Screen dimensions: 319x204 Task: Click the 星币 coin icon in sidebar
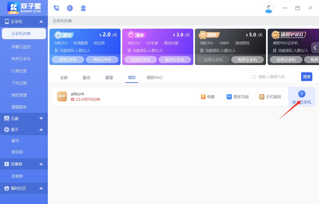tap(7, 129)
